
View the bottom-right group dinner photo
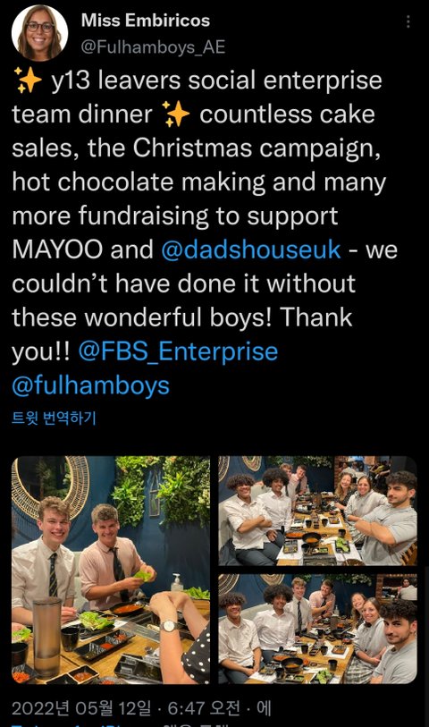(x=318, y=630)
